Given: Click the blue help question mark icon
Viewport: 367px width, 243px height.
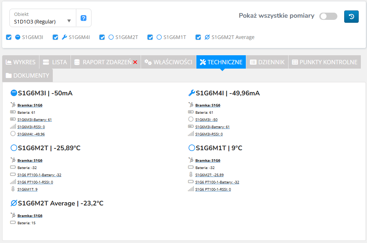Looking at the screenshot, I should coord(84,18).
